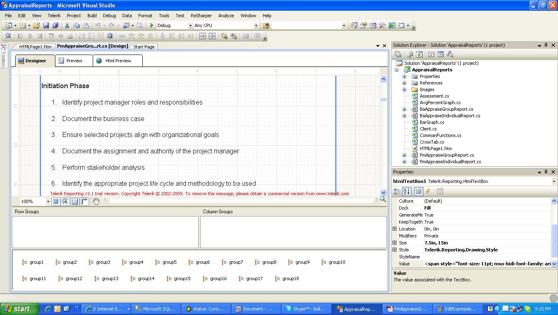
Task: Show events via lightning bolt icon
Action: coord(428,192)
